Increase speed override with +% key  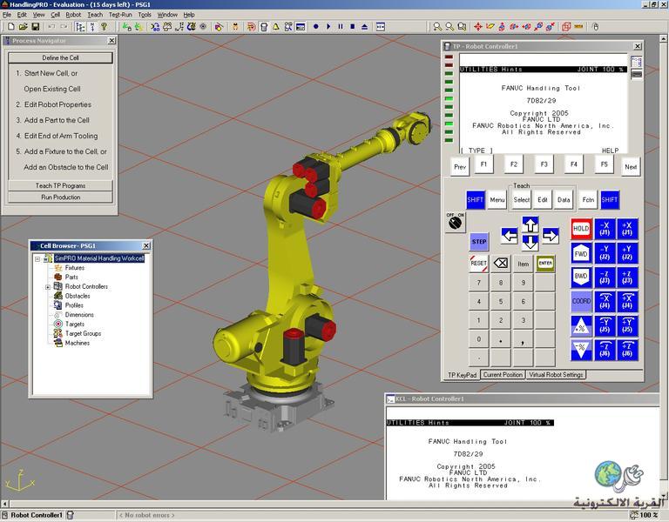(581, 326)
